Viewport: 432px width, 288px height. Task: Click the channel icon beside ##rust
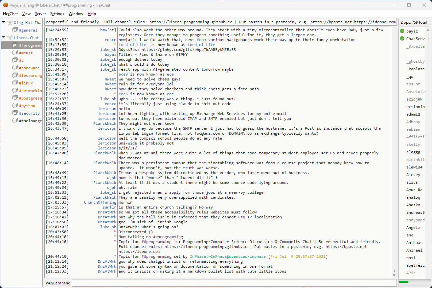15,53
